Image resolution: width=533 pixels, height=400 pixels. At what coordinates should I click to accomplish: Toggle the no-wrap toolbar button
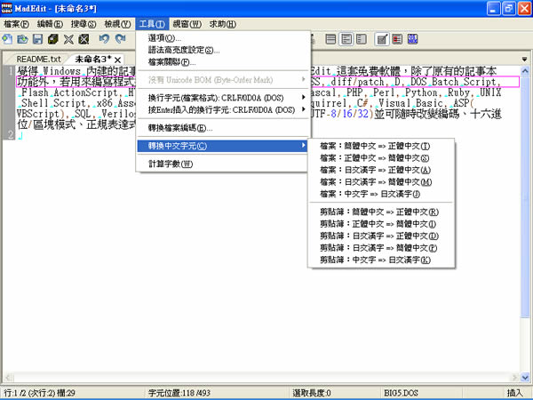click(x=328, y=40)
